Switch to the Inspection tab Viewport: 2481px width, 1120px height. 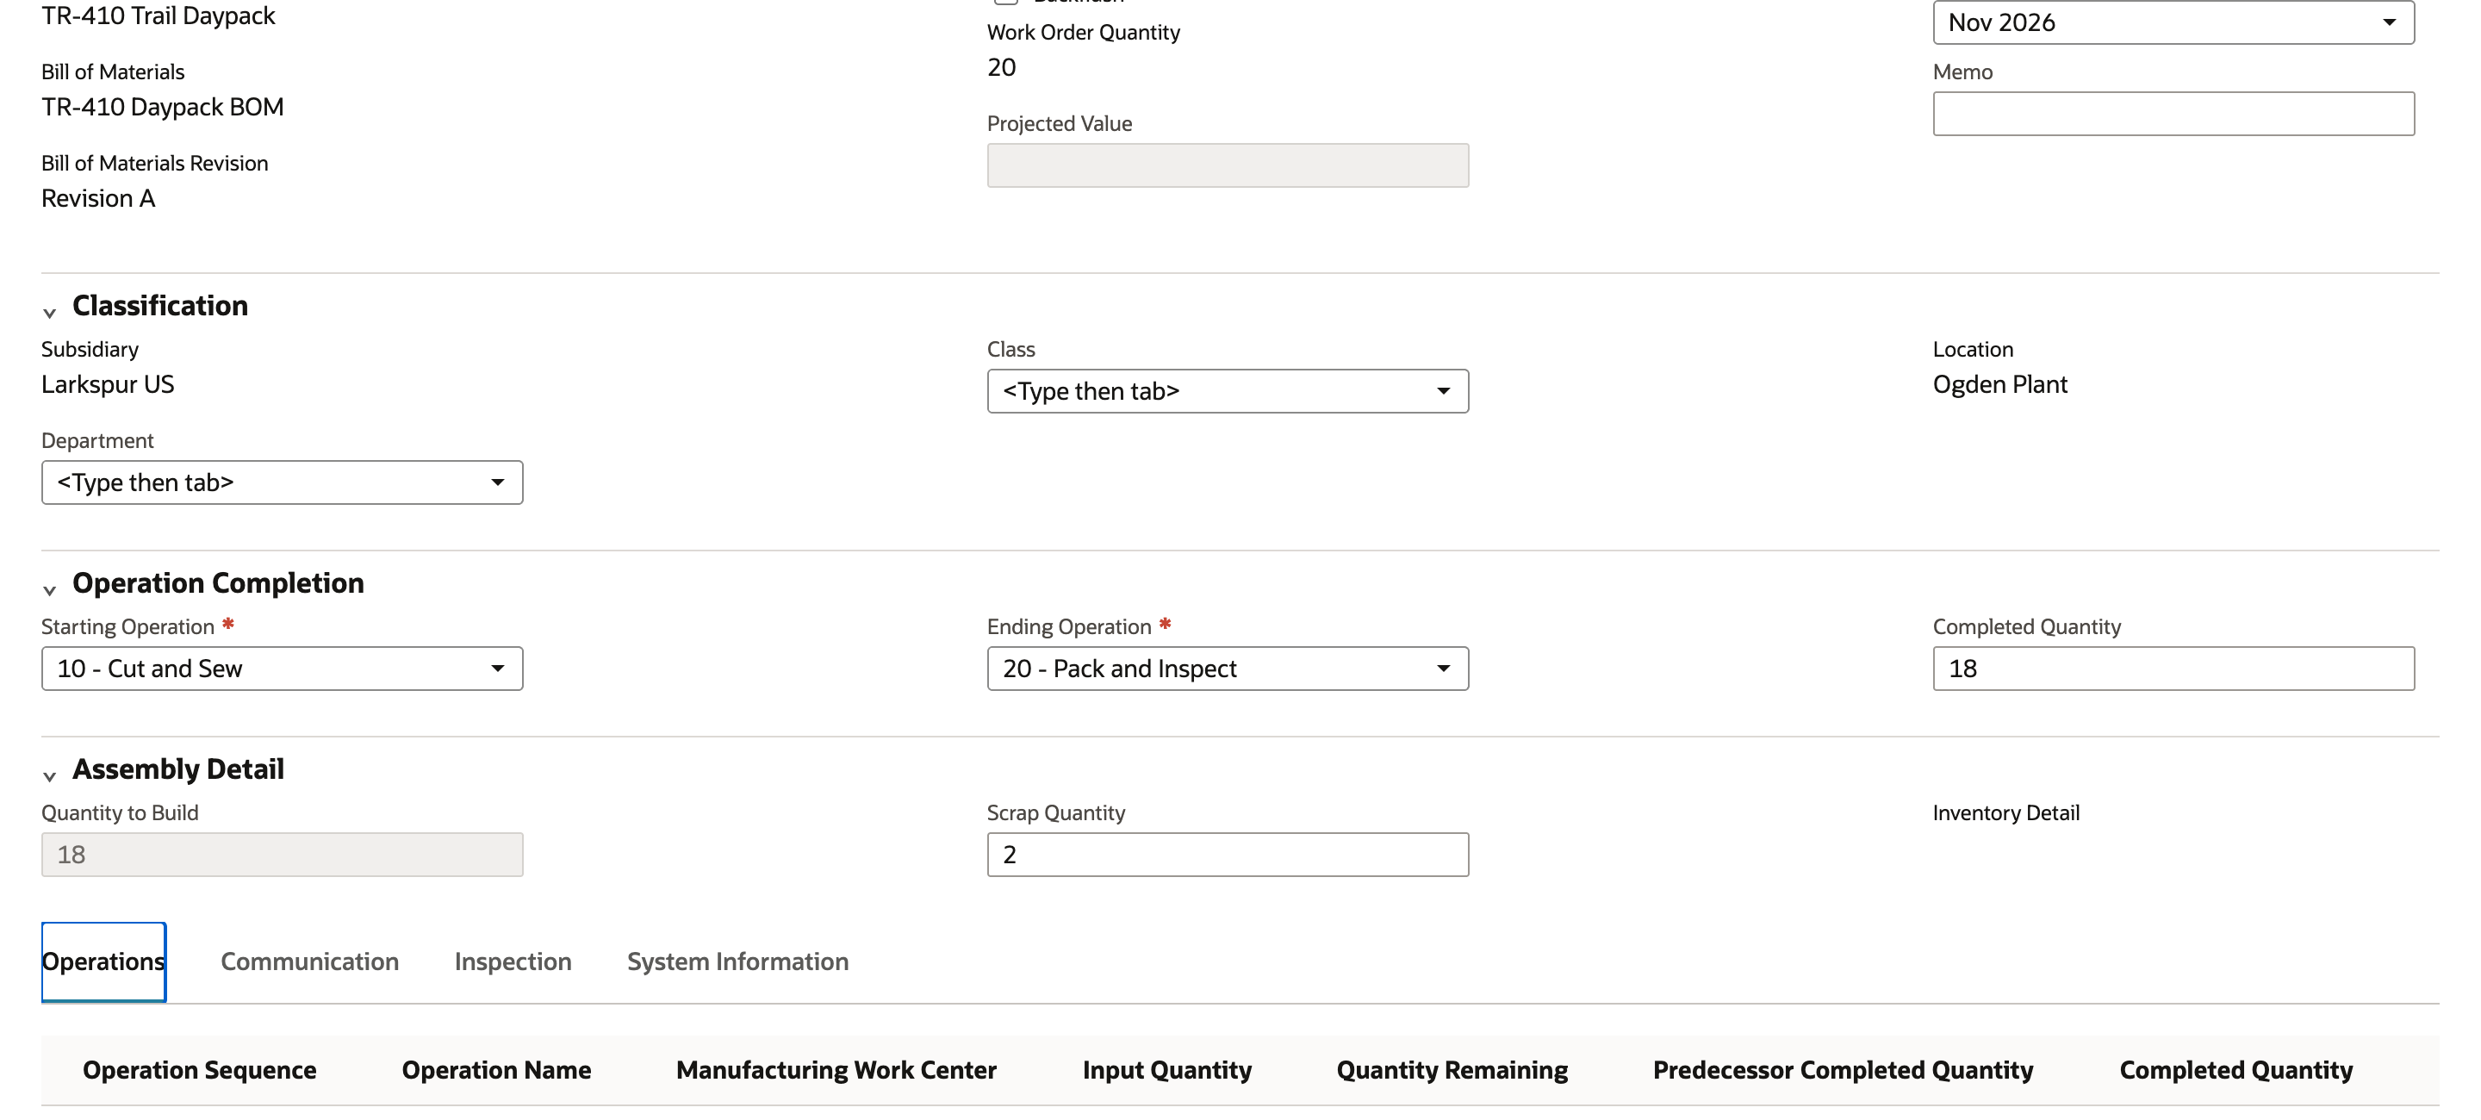[513, 961]
